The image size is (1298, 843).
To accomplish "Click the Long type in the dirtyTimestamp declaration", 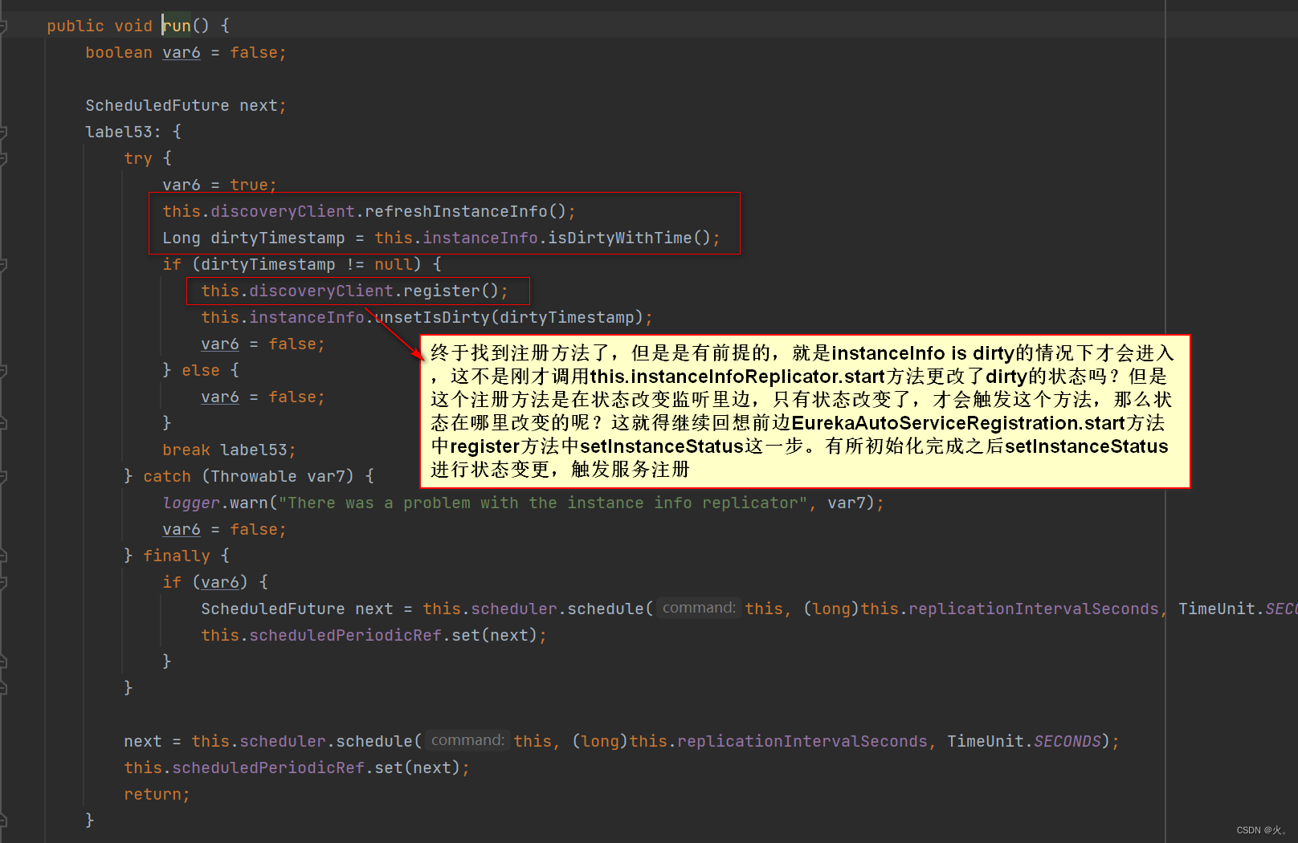I will click(x=182, y=238).
